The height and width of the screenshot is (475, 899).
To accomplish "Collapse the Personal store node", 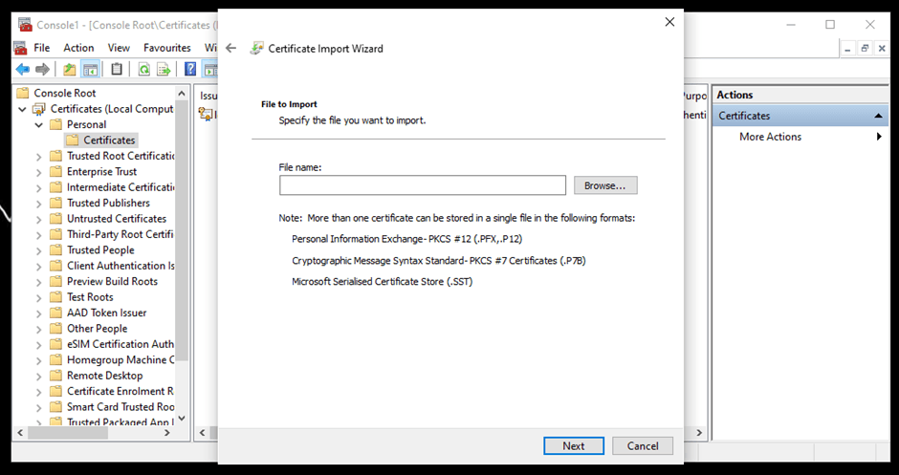I will point(39,124).
